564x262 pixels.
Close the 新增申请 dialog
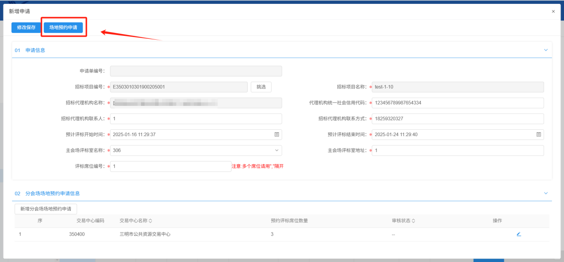click(553, 12)
